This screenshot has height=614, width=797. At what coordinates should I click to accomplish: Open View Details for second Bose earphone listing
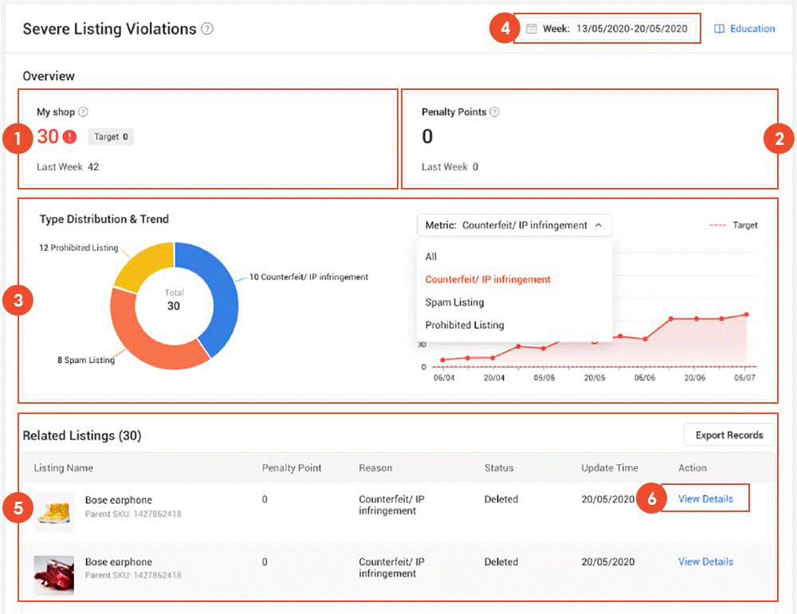click(705, 561)
